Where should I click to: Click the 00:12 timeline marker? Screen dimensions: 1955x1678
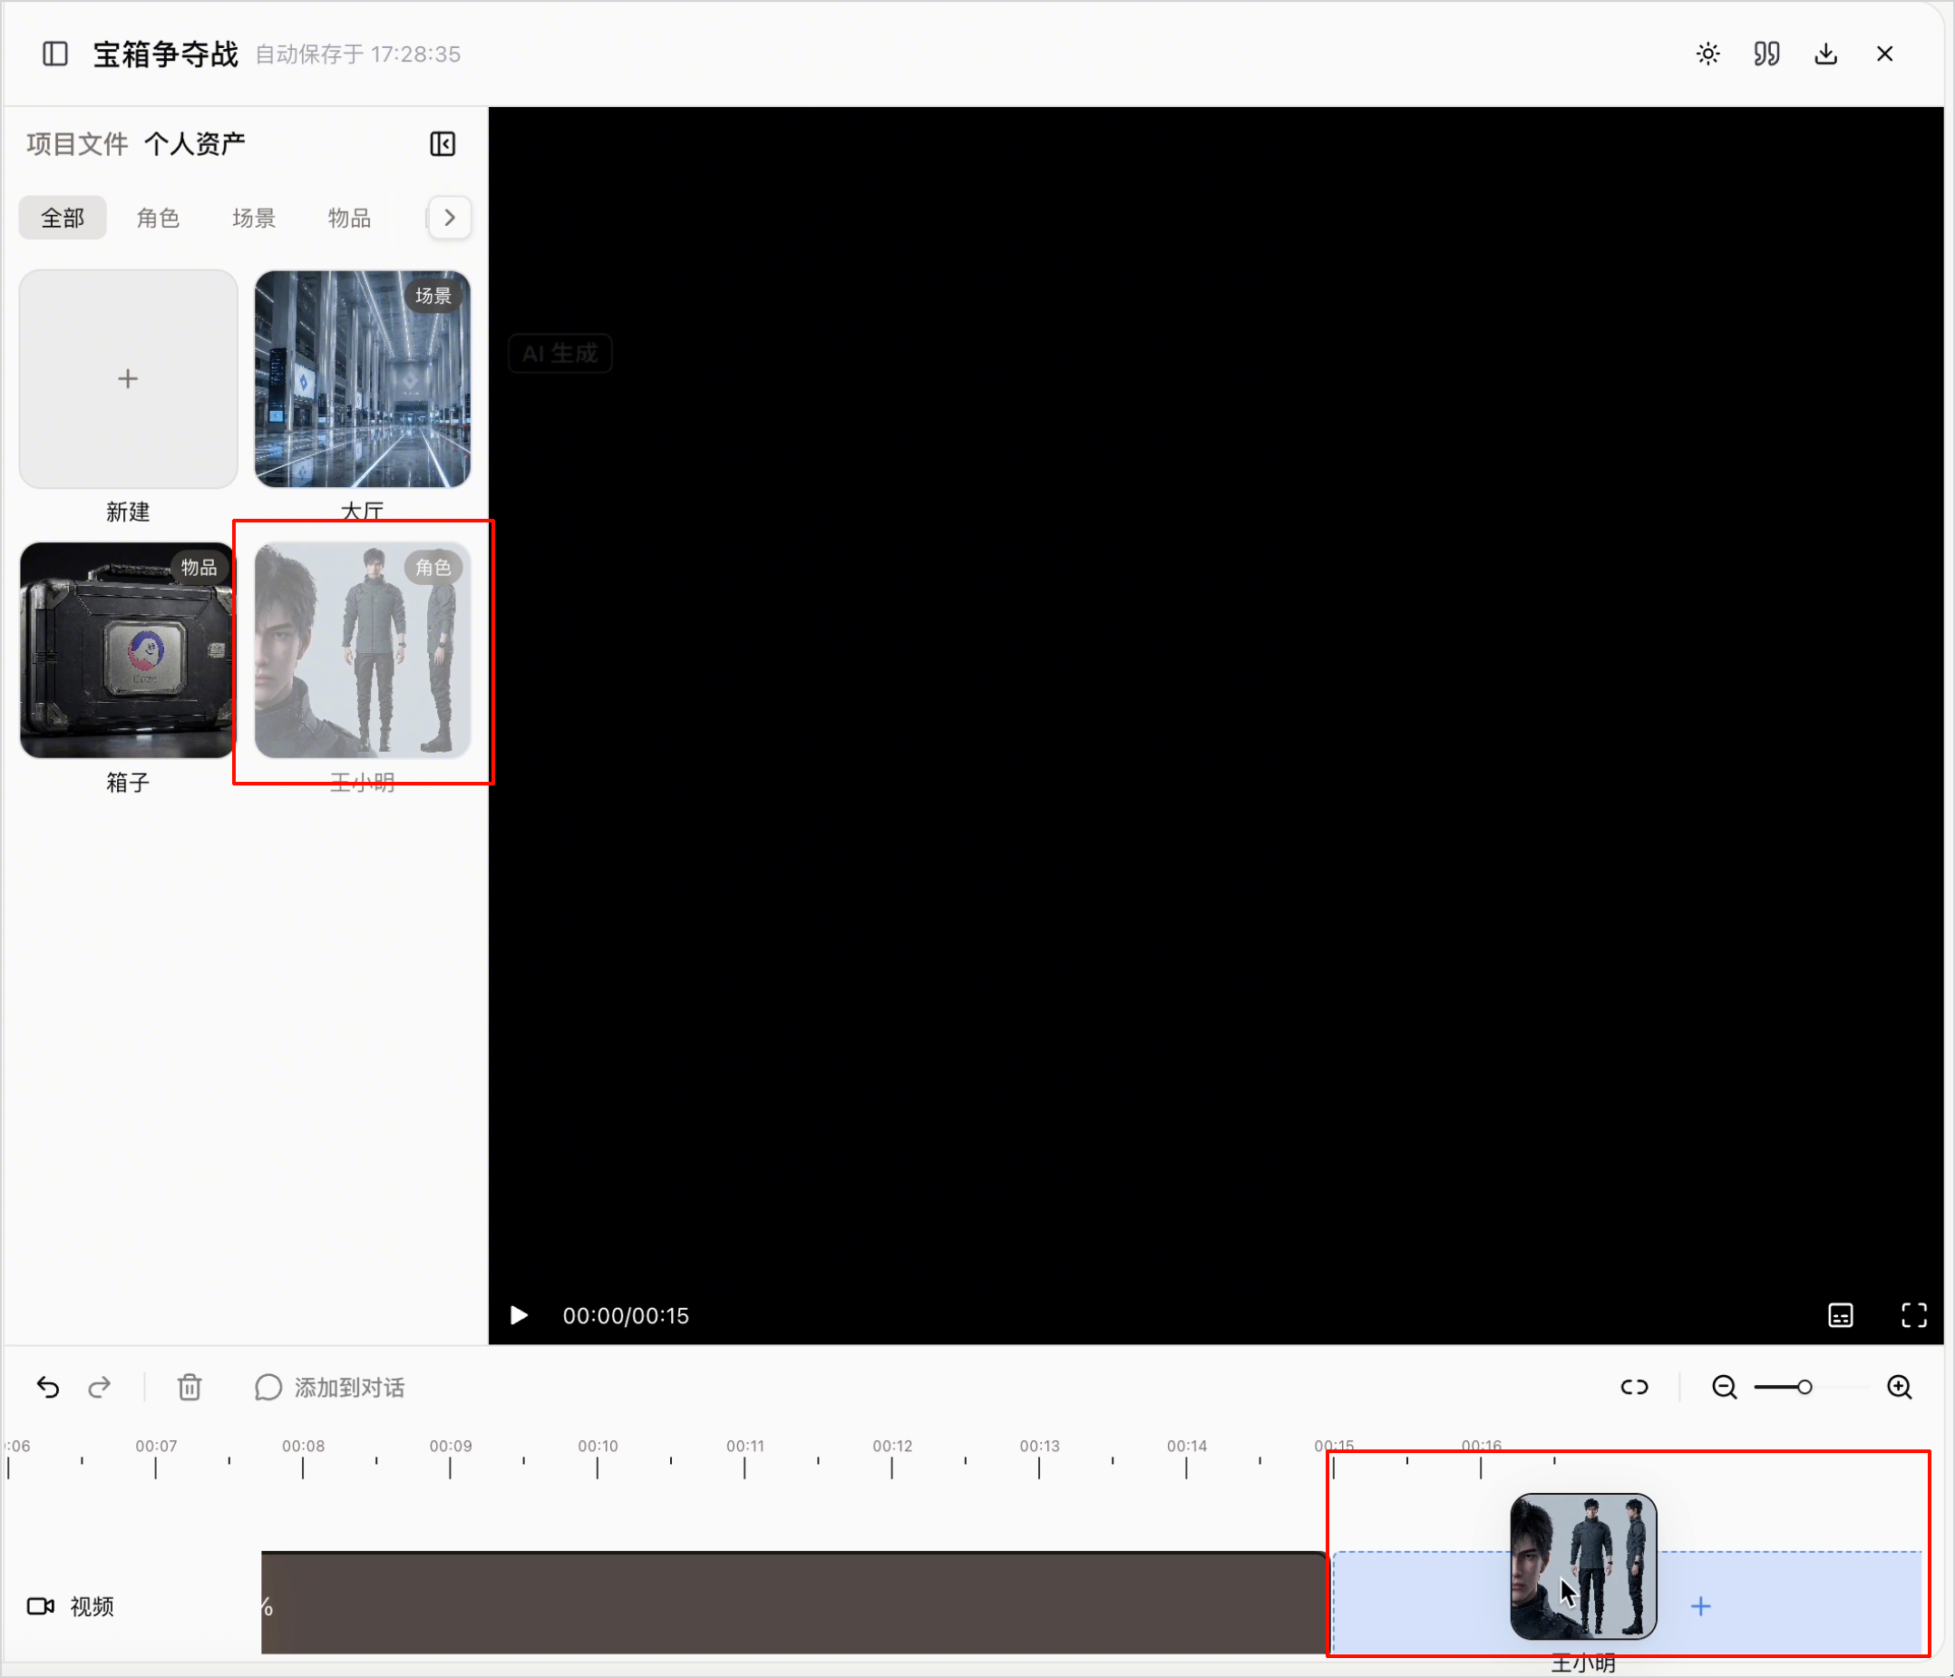point(891,1447)
